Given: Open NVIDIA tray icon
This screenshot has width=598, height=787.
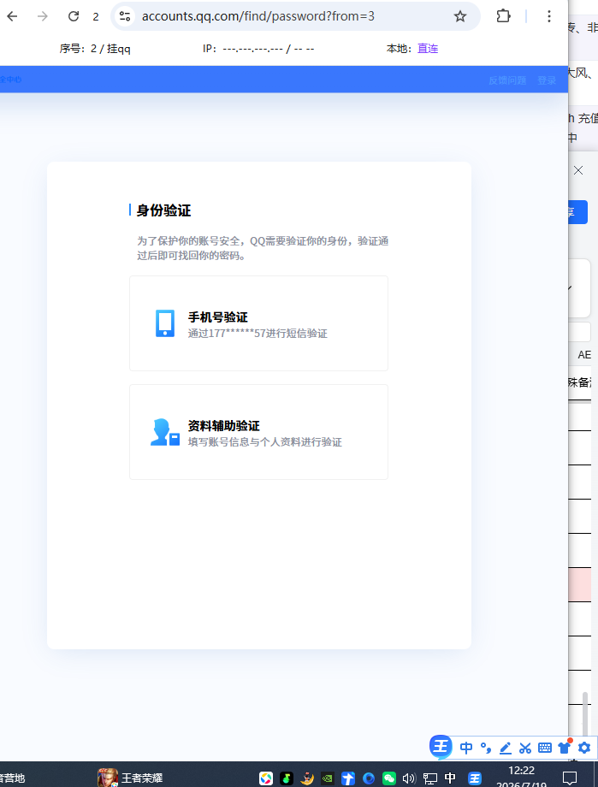Looking at the screenshot, I should tap(328, 778).
